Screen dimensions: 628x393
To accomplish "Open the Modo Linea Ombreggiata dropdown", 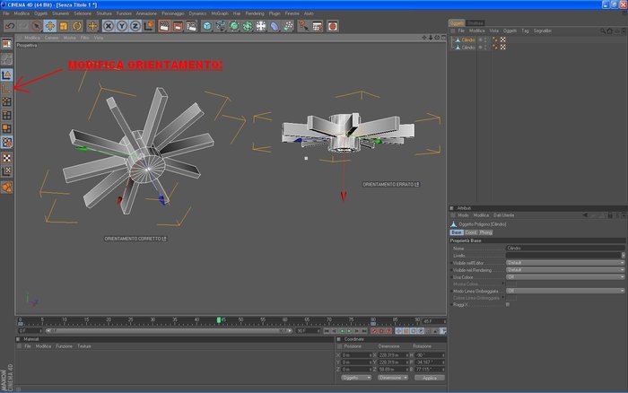I will [564, 291].
